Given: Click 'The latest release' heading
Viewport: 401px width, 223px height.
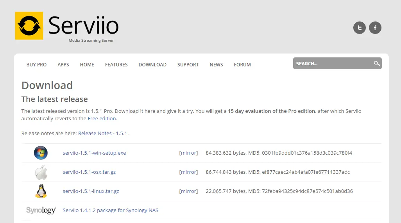Looking at the screenshot, I should tap(54, 99).
